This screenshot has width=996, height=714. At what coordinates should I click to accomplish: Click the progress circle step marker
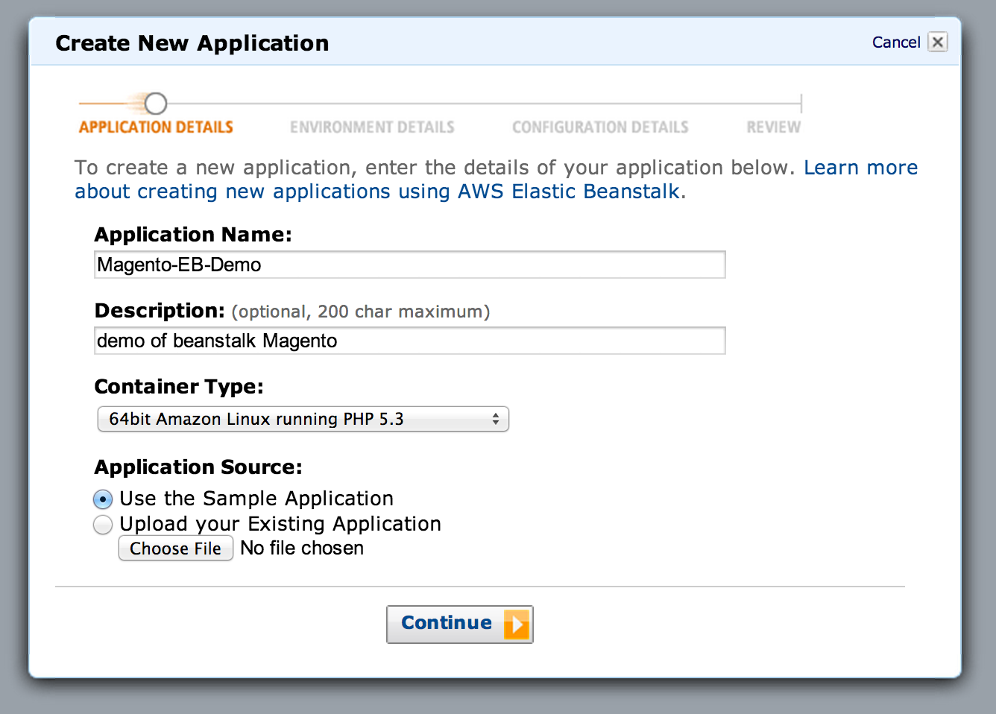point(156,103)
